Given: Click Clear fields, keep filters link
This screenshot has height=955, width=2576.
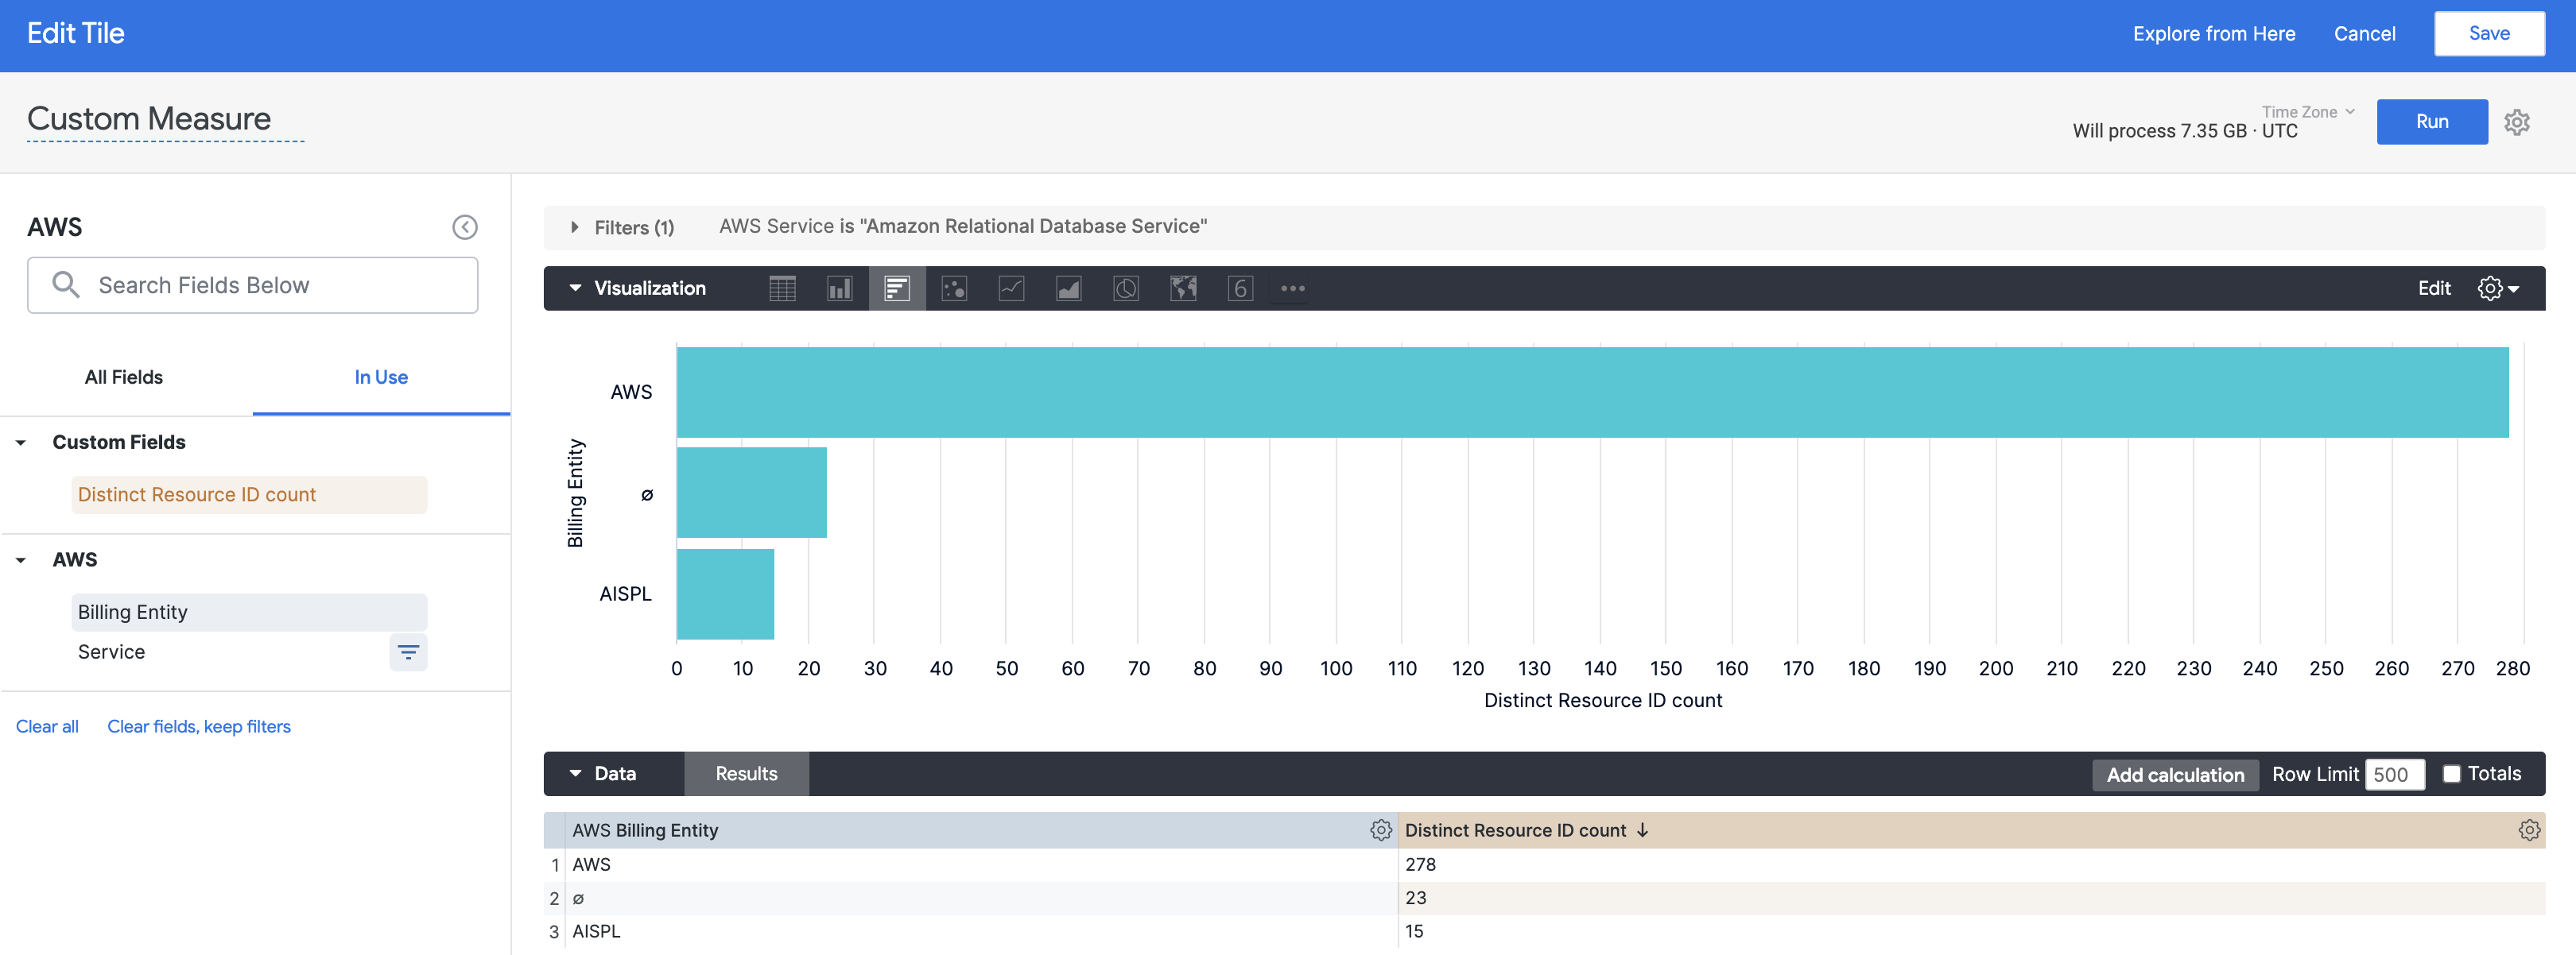Looking at the screenshot, I should point(199,727).
